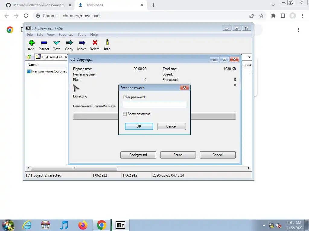Click the Chrome back arrow
Screen dimensions: 309x231
pos(7,16)
